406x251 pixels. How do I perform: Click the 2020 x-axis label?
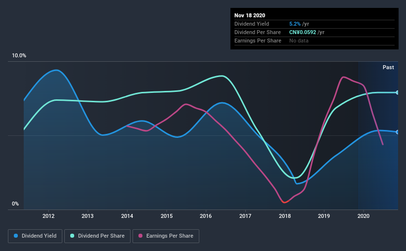(x=363, y=216)
